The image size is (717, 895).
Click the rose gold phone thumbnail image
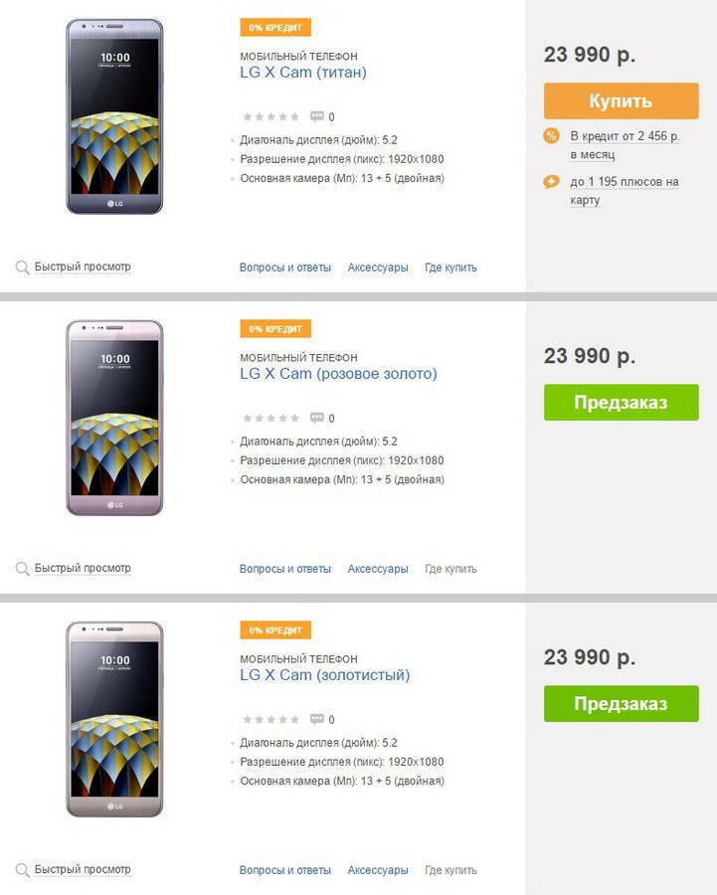(x=114, y=418)
